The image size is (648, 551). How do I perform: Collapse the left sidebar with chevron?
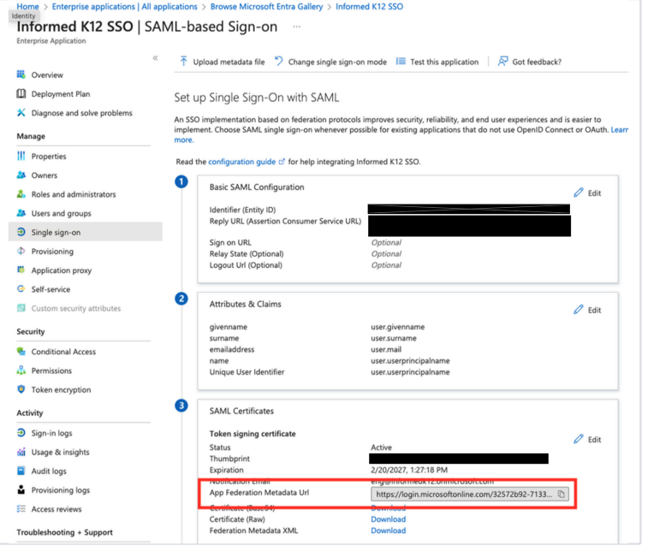click(x=155, y=58)
